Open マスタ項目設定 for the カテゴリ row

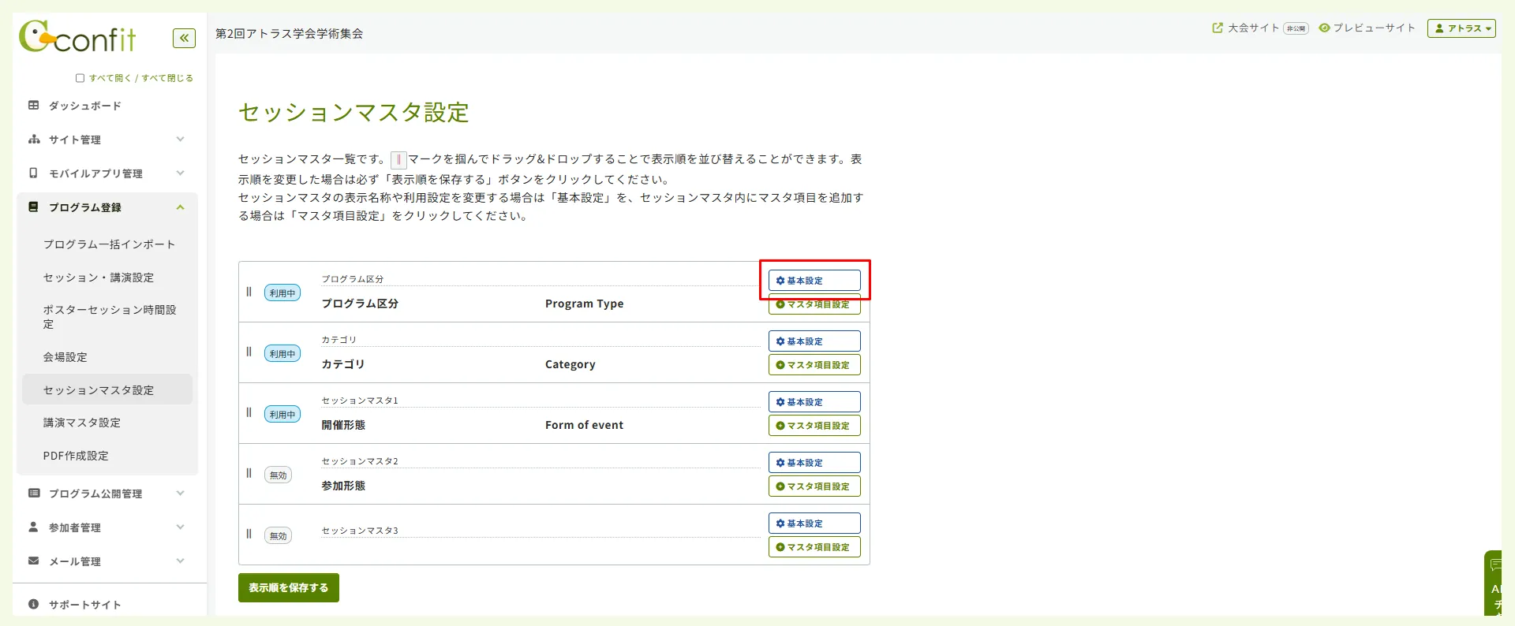pos(814,365)
